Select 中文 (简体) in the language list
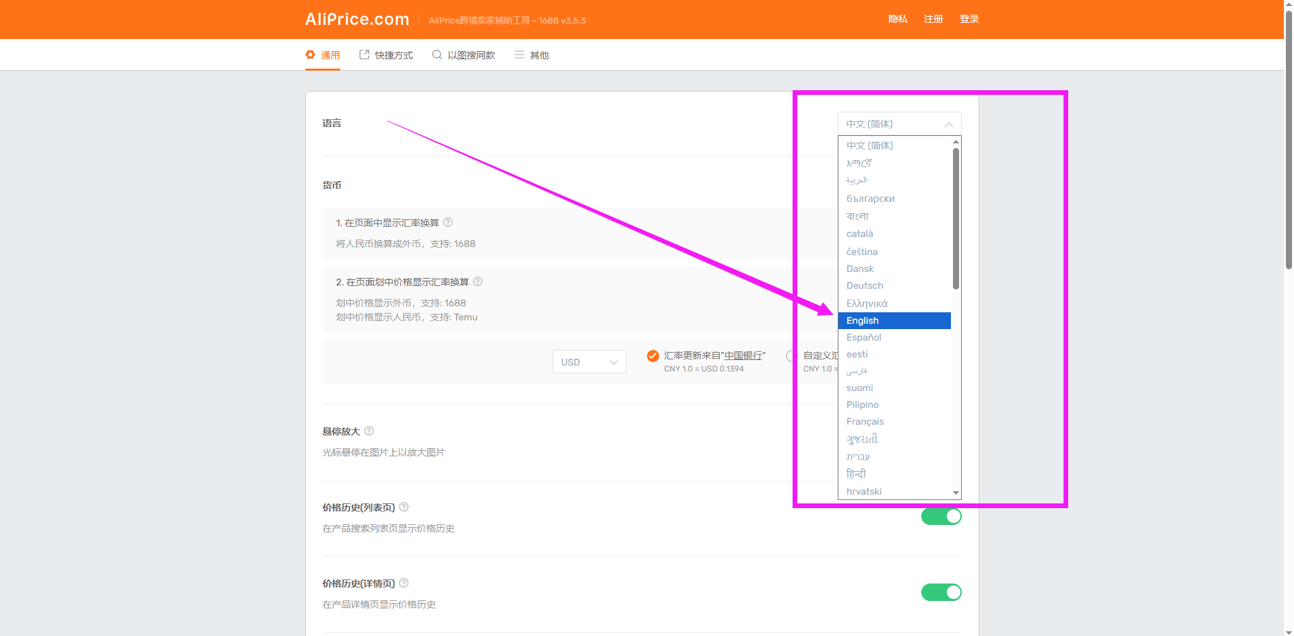Screen dimensions: 1294x636 tap(894, 145)
